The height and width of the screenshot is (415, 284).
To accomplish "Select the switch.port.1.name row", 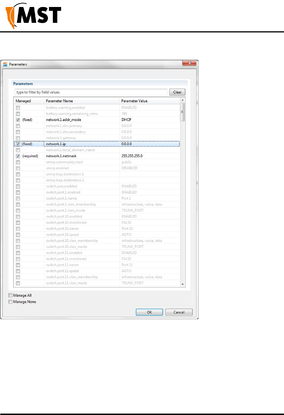I will pos(97,198).
